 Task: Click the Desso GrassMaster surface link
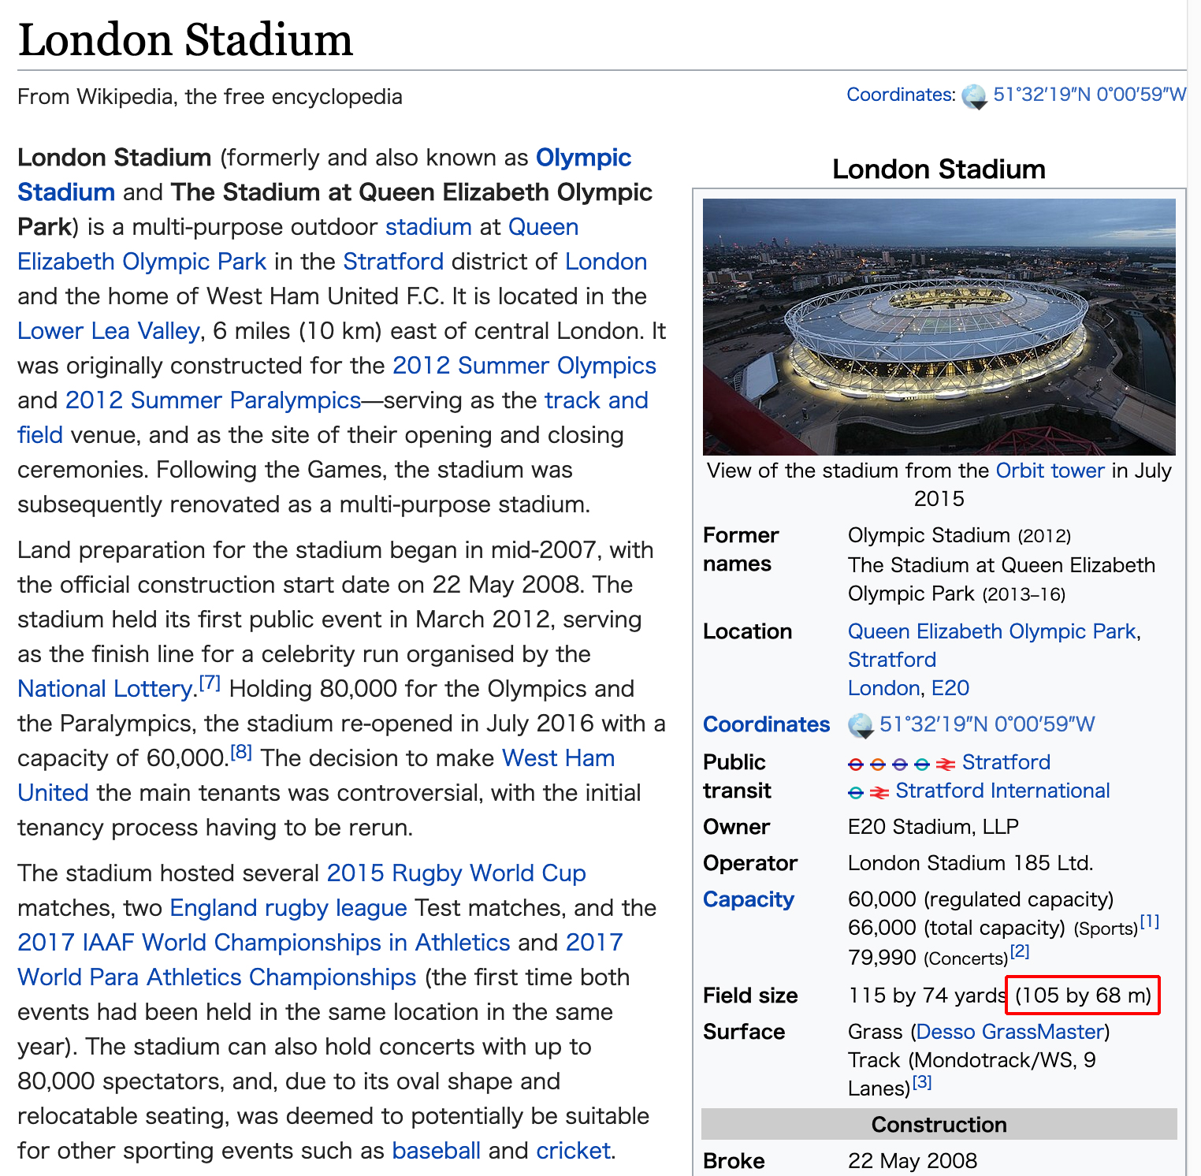[1010, 1032]
